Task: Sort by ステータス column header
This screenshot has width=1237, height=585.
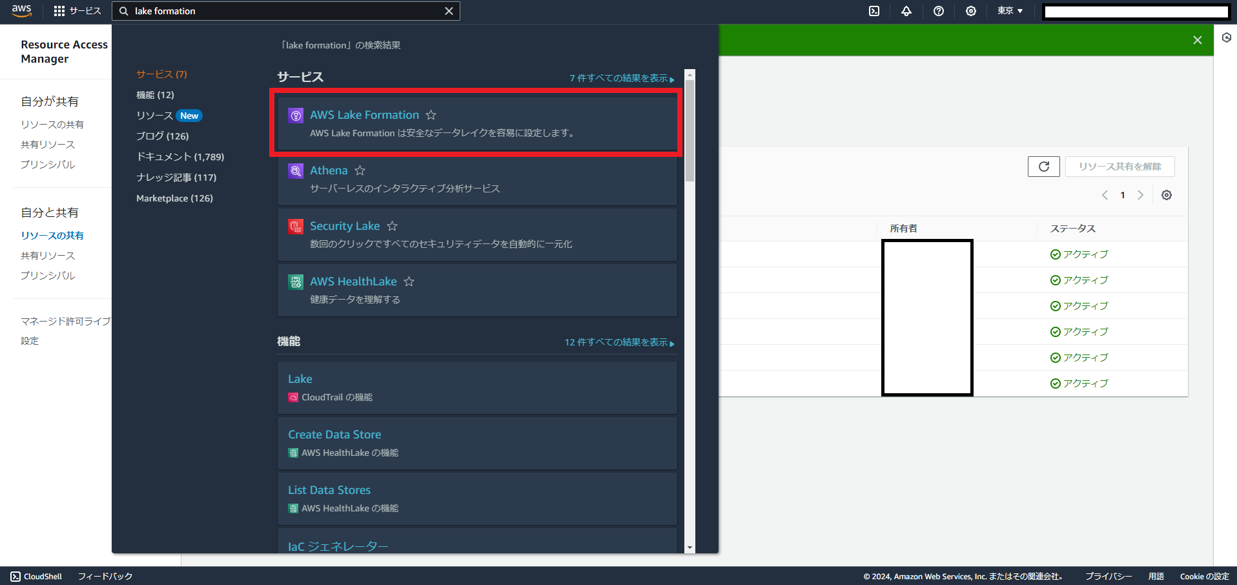Action: pyautogui.click(x=1072, y=229)
